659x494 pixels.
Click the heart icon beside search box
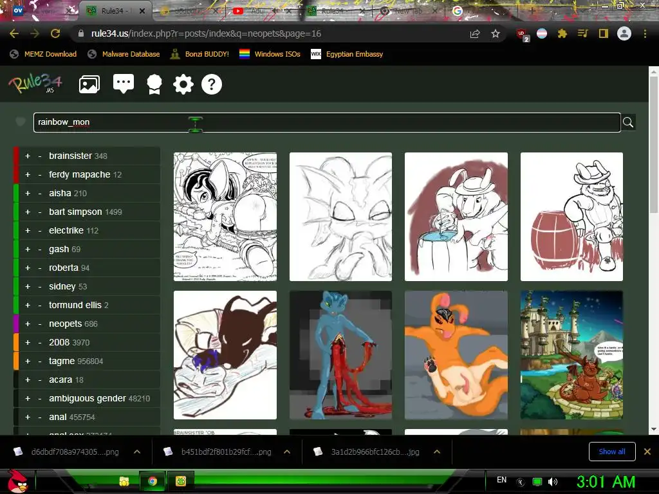[x=20, y=122]
